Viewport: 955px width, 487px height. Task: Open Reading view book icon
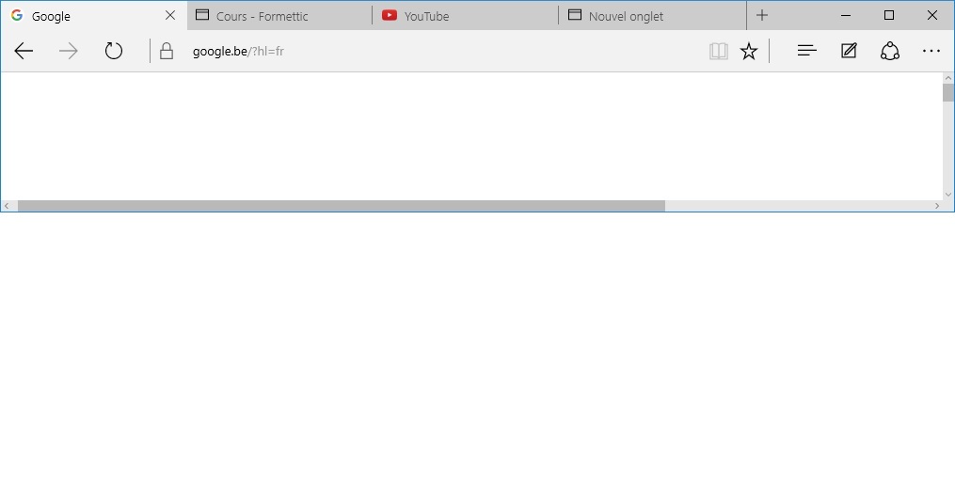pos(719,51)
